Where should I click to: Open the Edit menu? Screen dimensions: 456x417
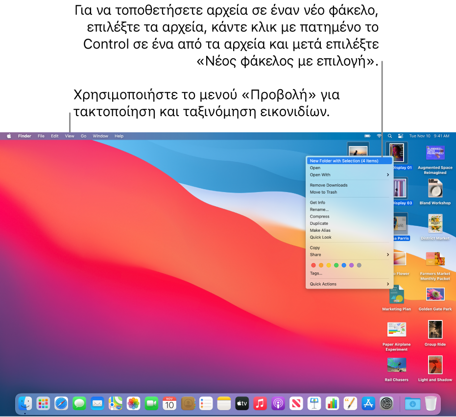(55, 136)
